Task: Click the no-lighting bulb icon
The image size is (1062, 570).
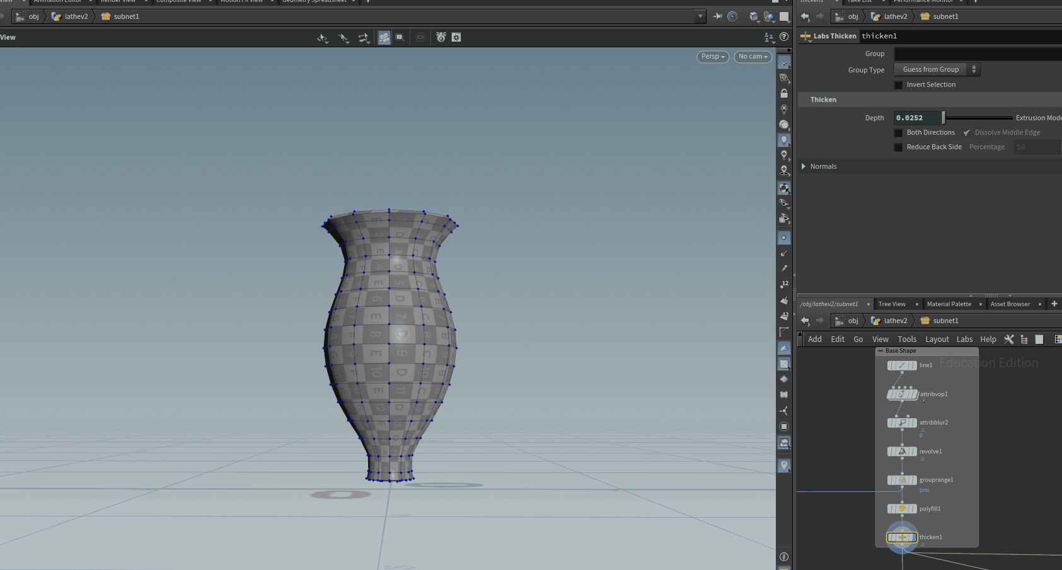Action: [784, 109]
